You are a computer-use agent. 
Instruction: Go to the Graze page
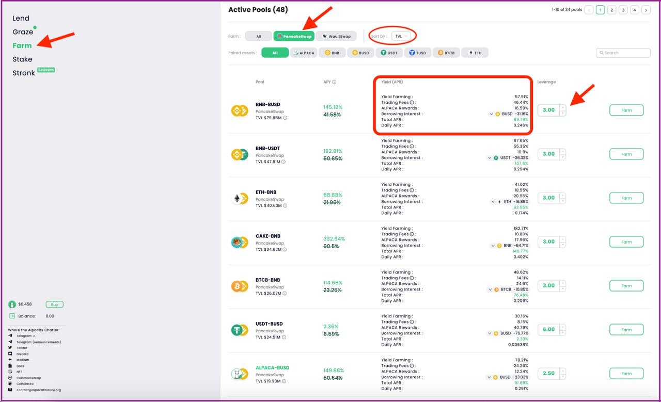[x=23, y=32]
